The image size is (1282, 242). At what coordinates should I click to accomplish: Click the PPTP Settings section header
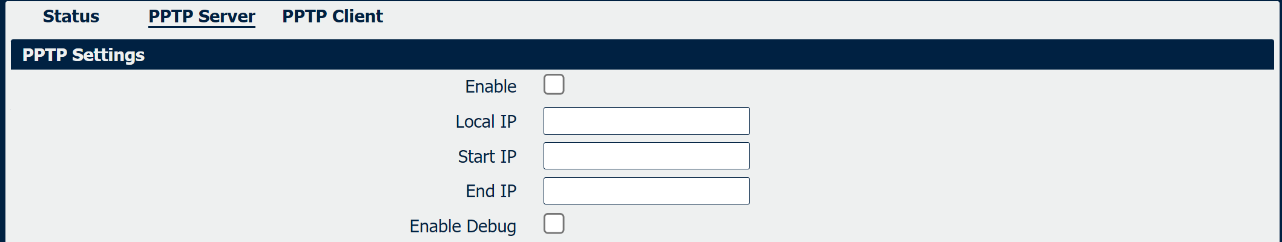[x=84, y=55]
